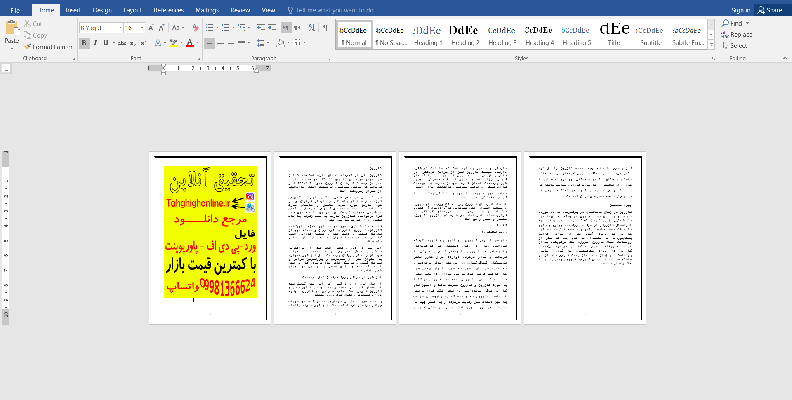Open the Styles pane launcher
The height and width of the screenshot is (400, 792).
point(714,59)
